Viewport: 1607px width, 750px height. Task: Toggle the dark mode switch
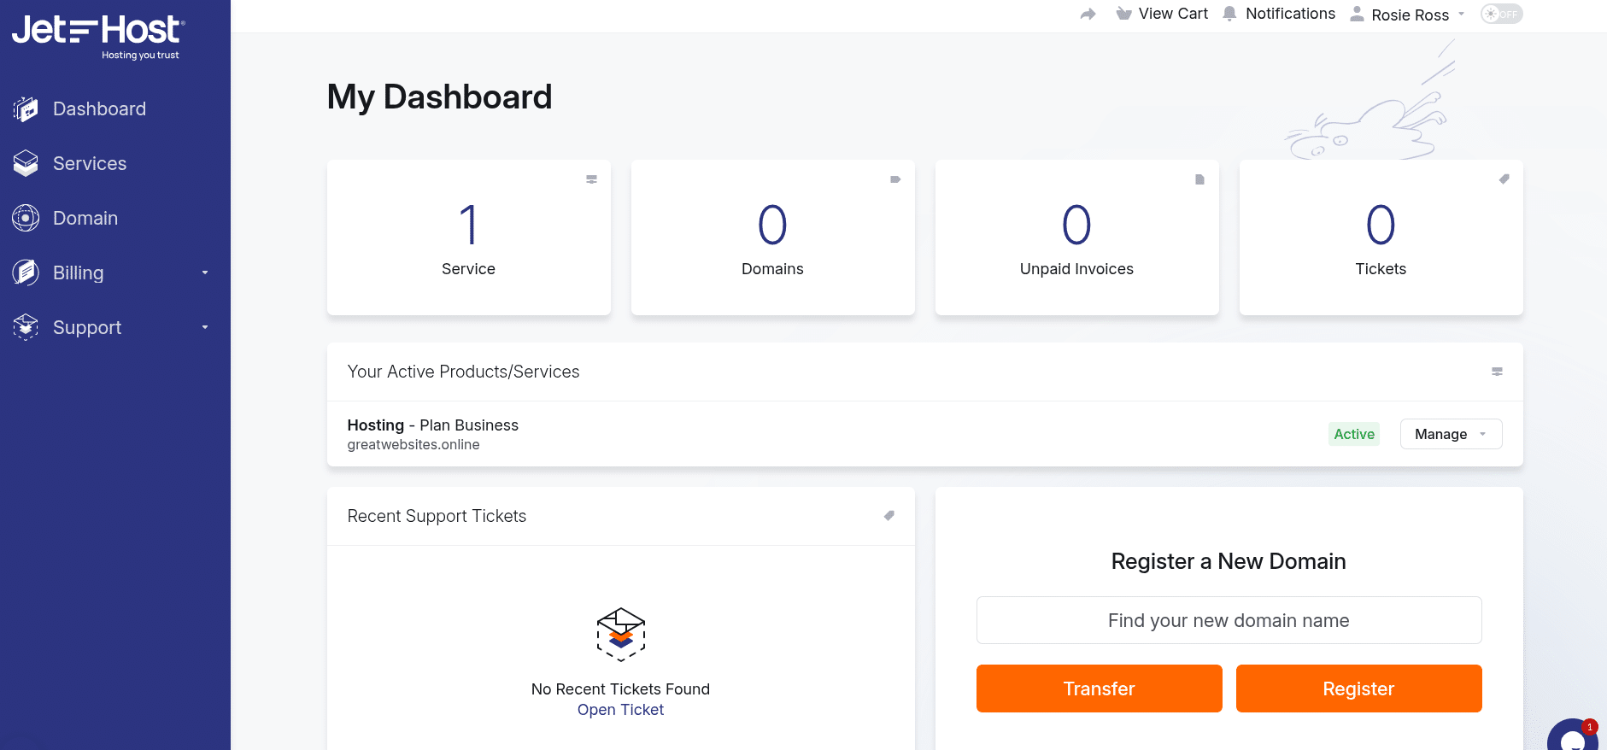click(x=1501, y=14)
